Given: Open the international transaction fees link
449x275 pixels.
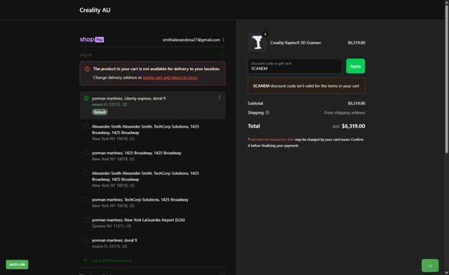Looking at the screenshot, I should (x=272, y=140).
